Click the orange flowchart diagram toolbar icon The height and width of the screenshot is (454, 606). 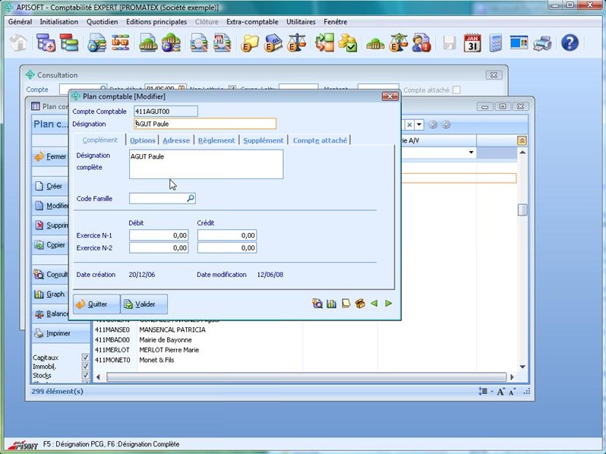120,43
